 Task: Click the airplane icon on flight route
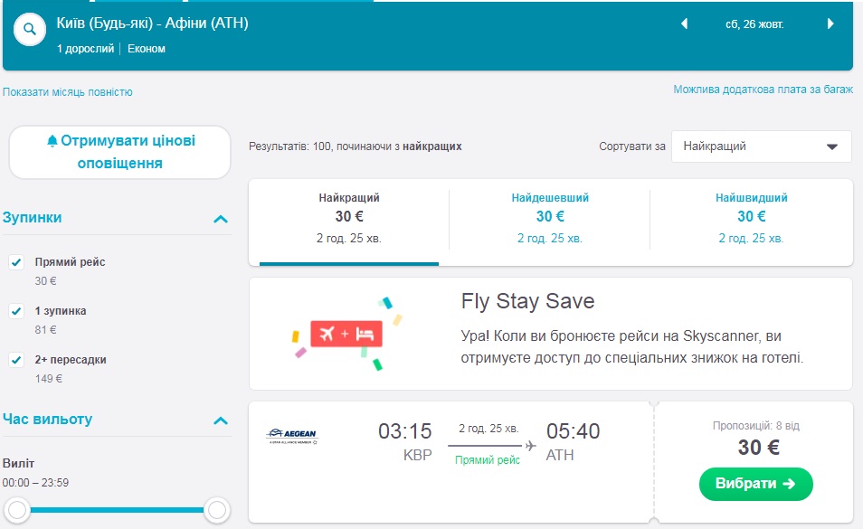(x=531, y=446)
